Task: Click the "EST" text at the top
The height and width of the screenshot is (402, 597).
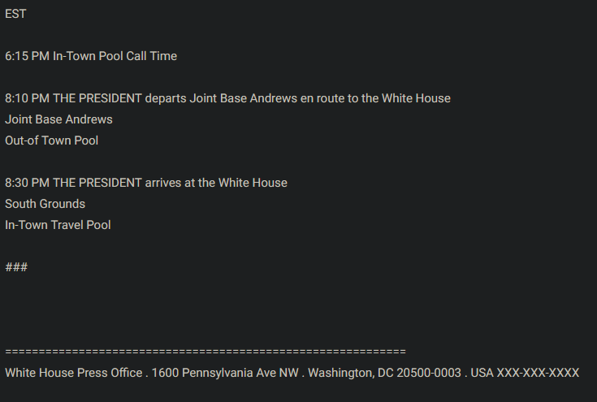Action: [15, 14]
